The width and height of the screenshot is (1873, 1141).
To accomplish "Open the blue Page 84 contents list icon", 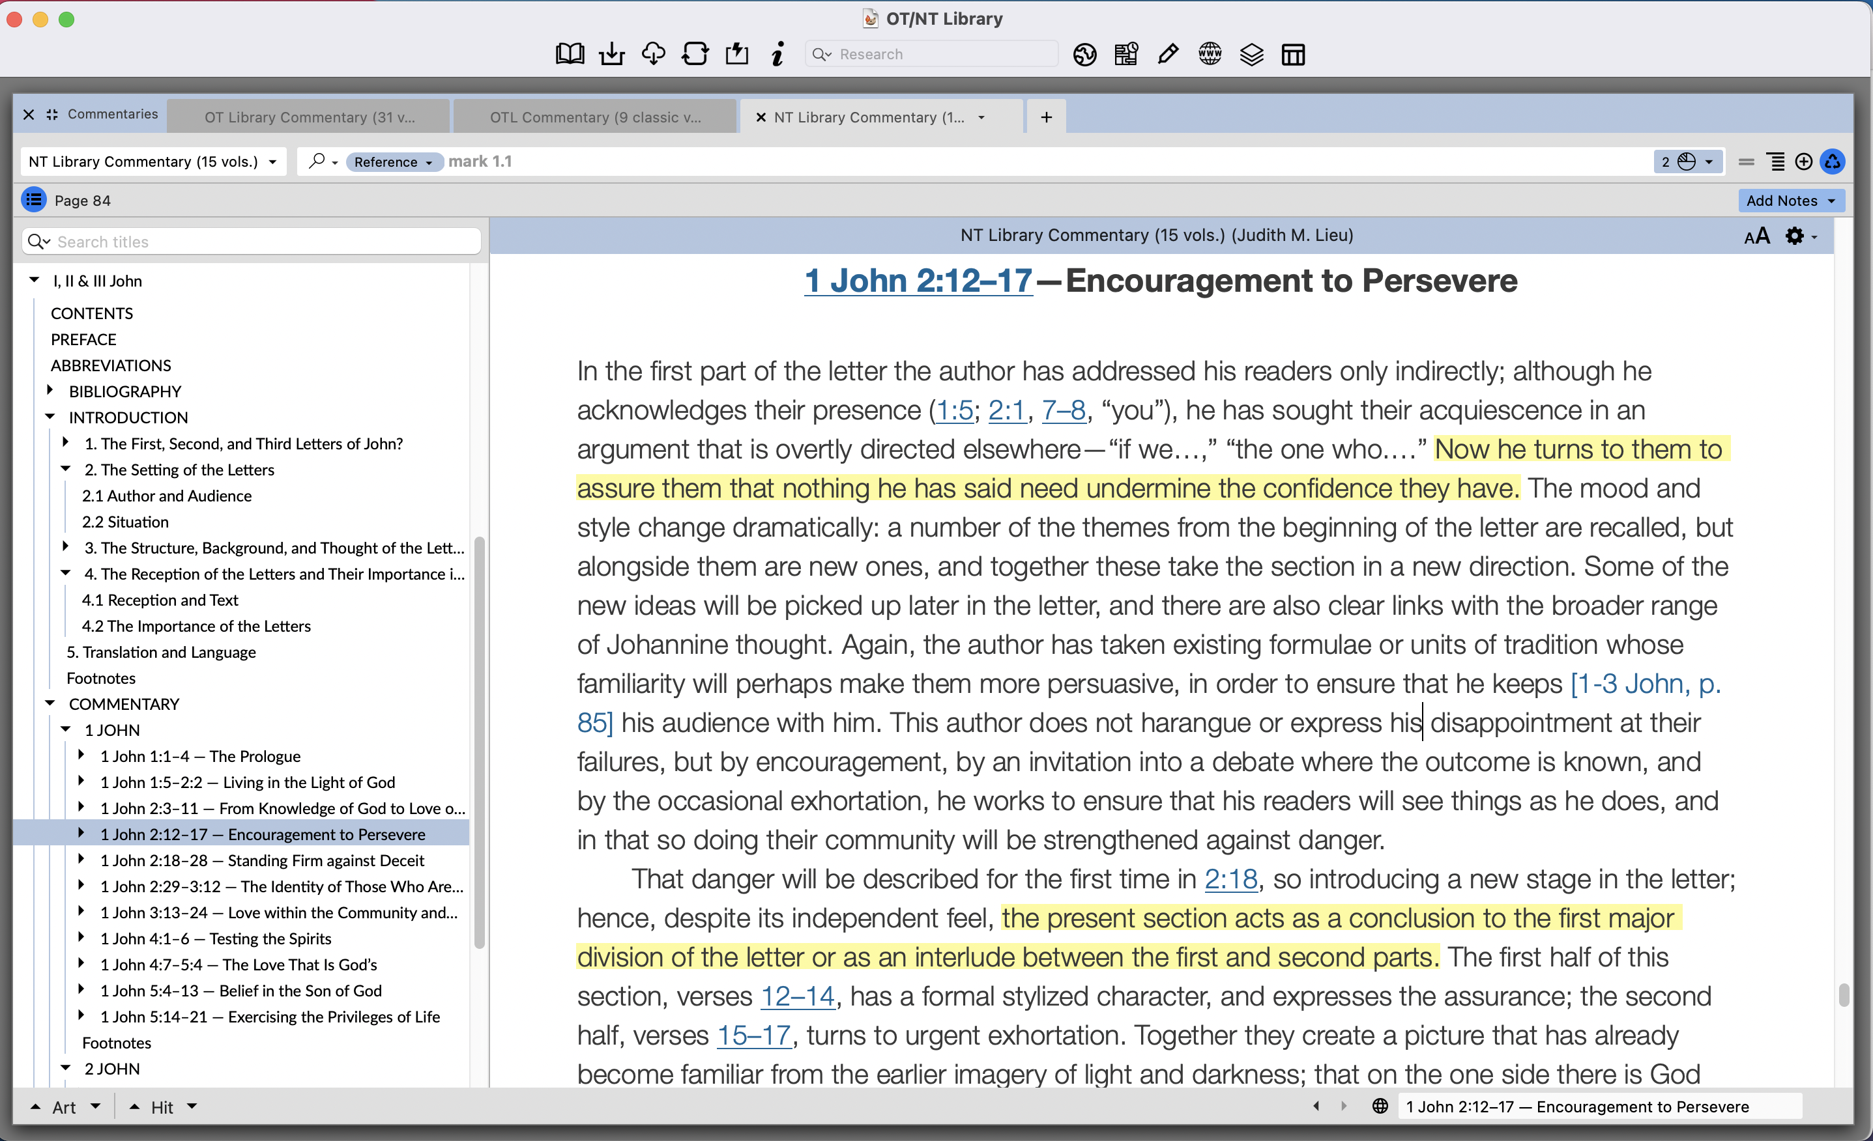I will tap(33, 199).
